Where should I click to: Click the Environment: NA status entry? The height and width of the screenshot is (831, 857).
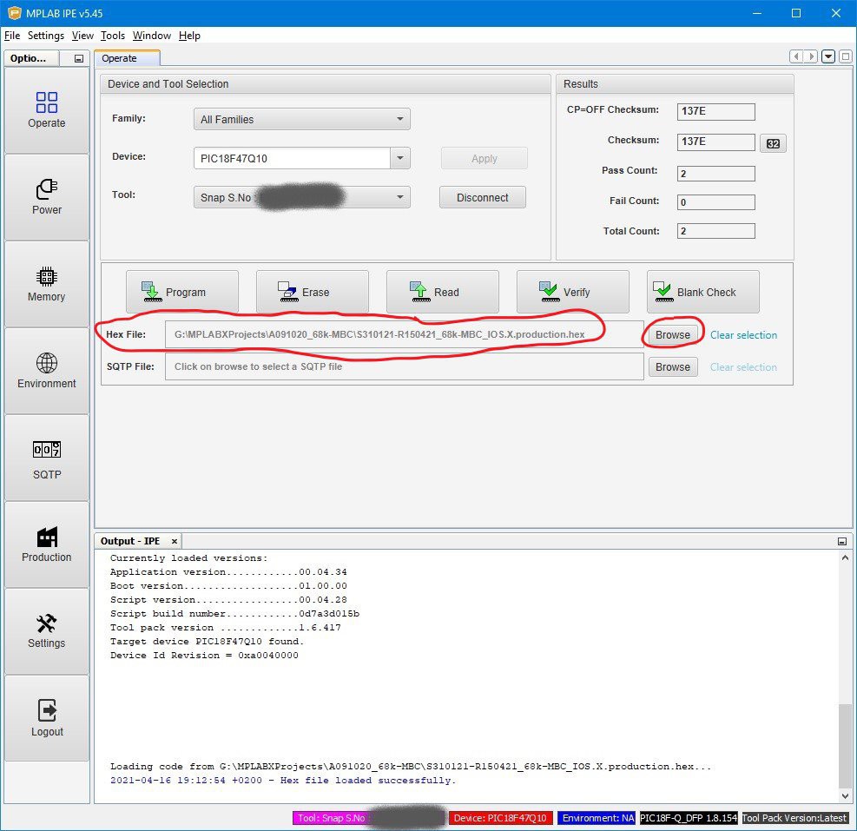(597, 818)
